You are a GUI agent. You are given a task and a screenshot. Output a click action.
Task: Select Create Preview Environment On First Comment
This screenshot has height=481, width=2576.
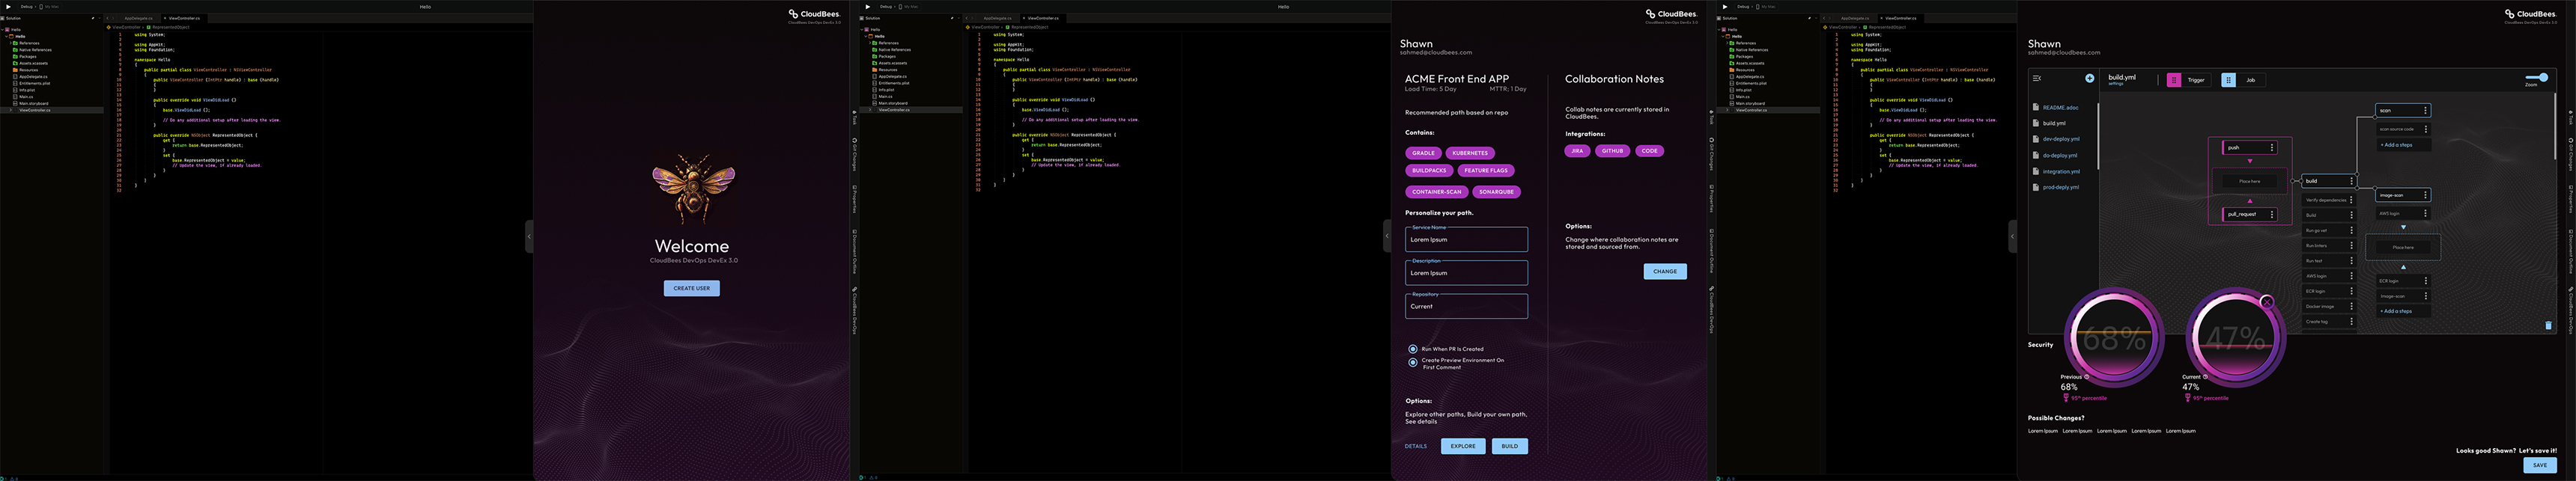point(1413,362)
